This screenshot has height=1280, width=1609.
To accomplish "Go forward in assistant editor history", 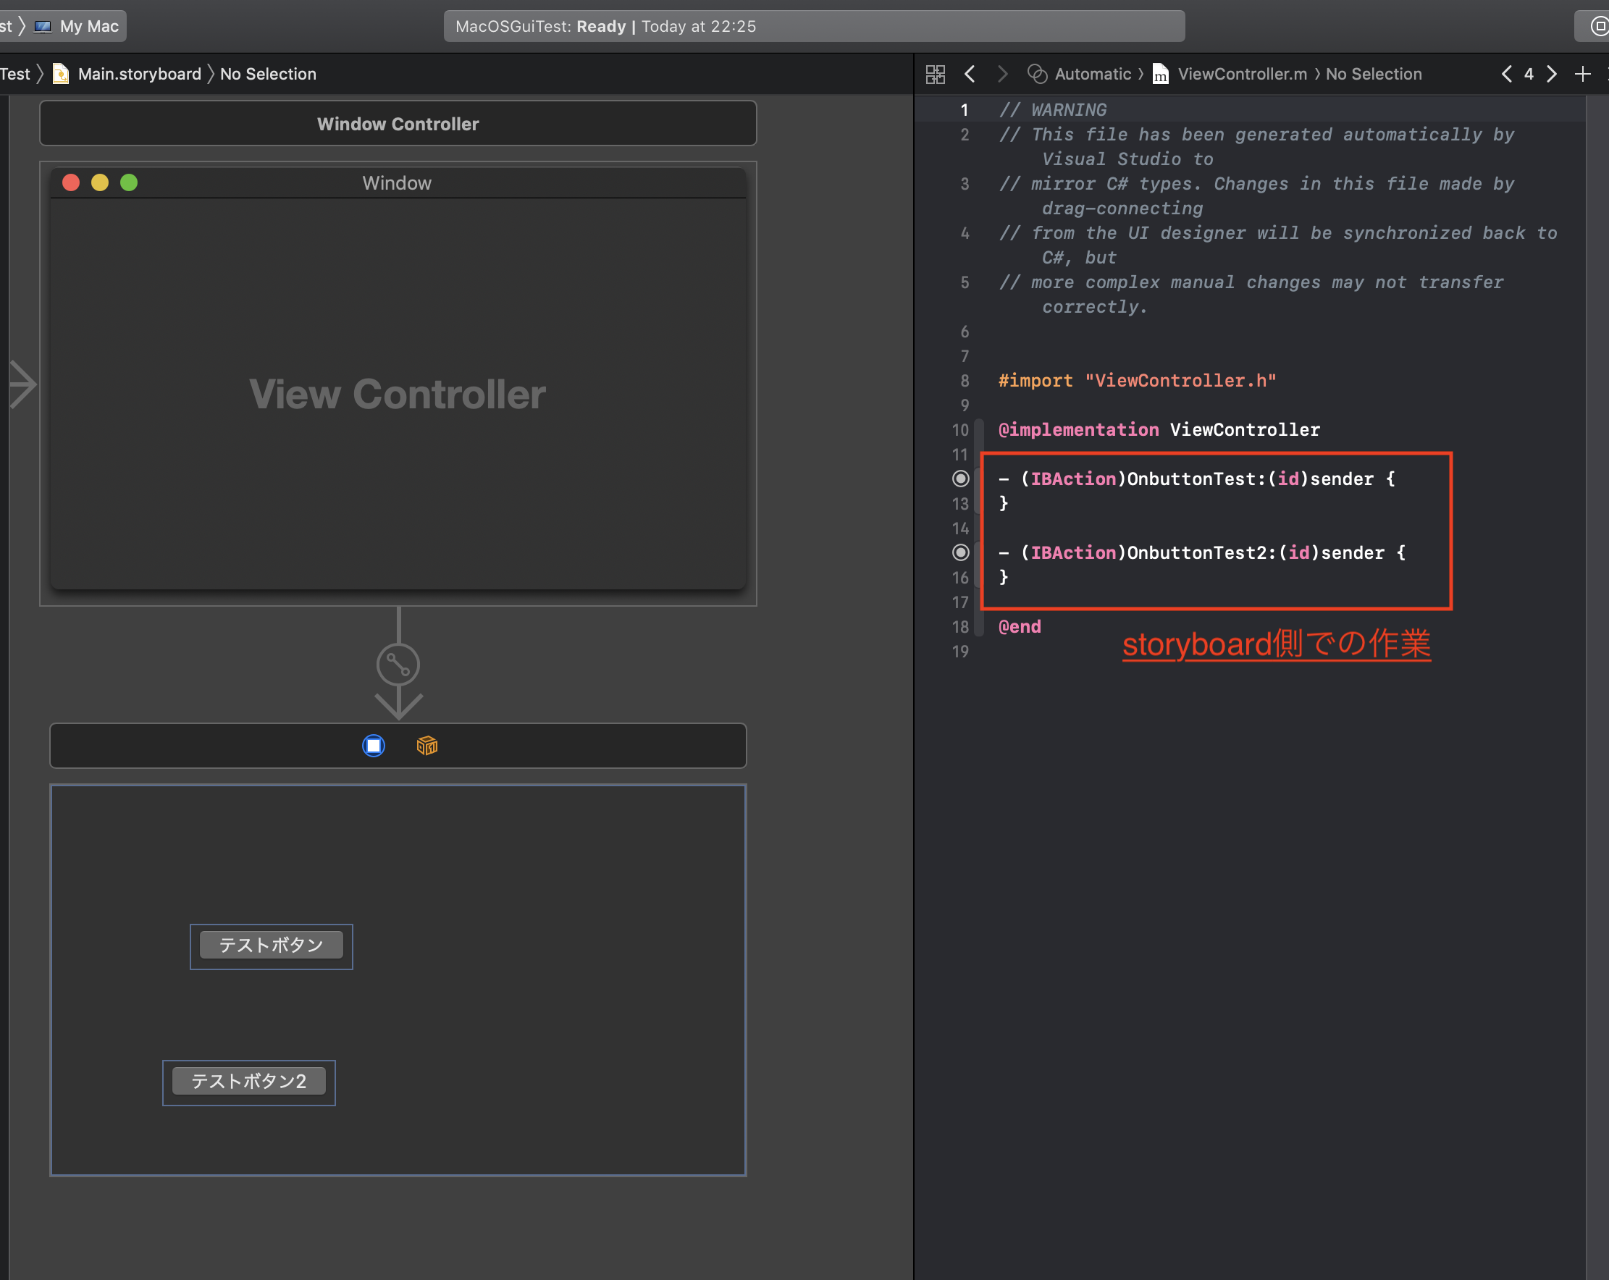I will tap(1002, 74).
